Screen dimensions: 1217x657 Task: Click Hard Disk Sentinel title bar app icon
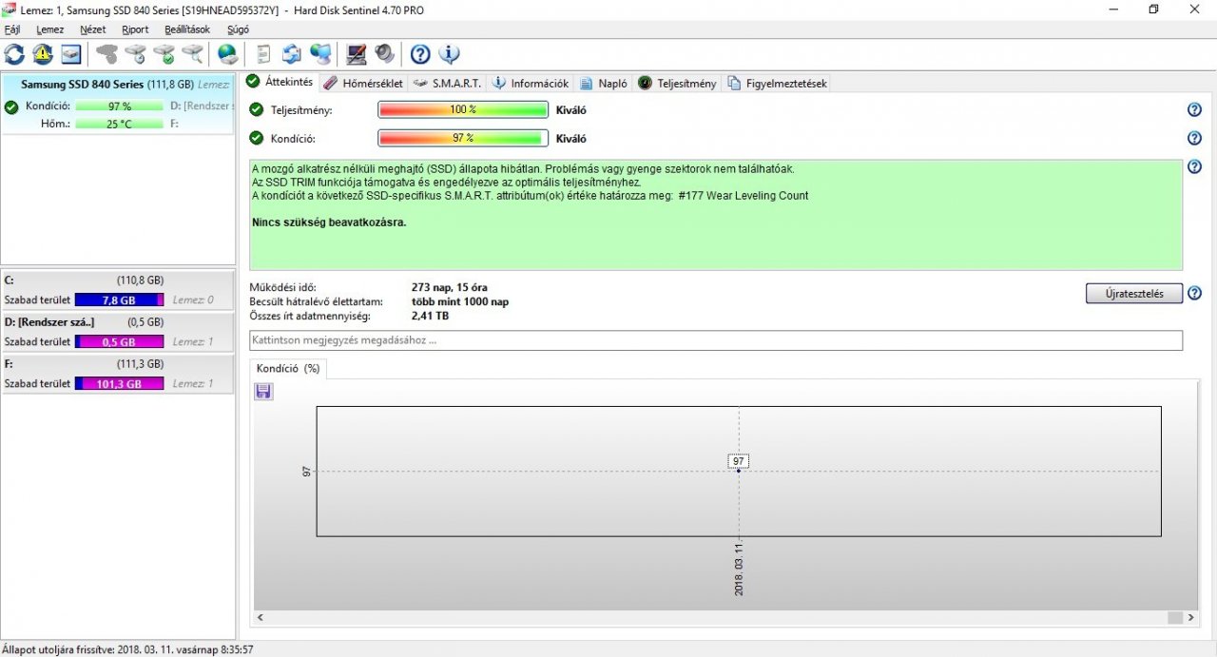coord(10,10)
